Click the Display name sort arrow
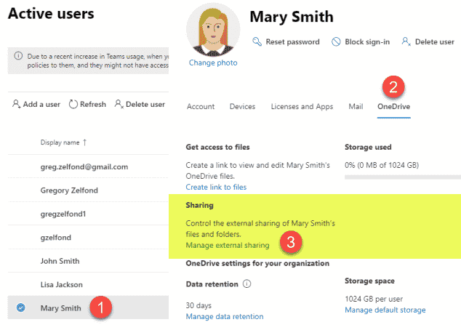 click(84, 142)
